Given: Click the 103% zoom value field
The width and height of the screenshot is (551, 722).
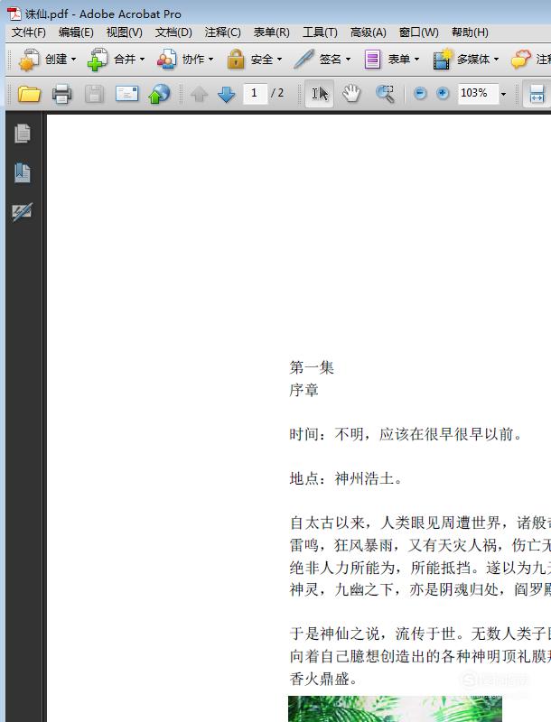Looking at the screenshot, I should coord(478,94).
